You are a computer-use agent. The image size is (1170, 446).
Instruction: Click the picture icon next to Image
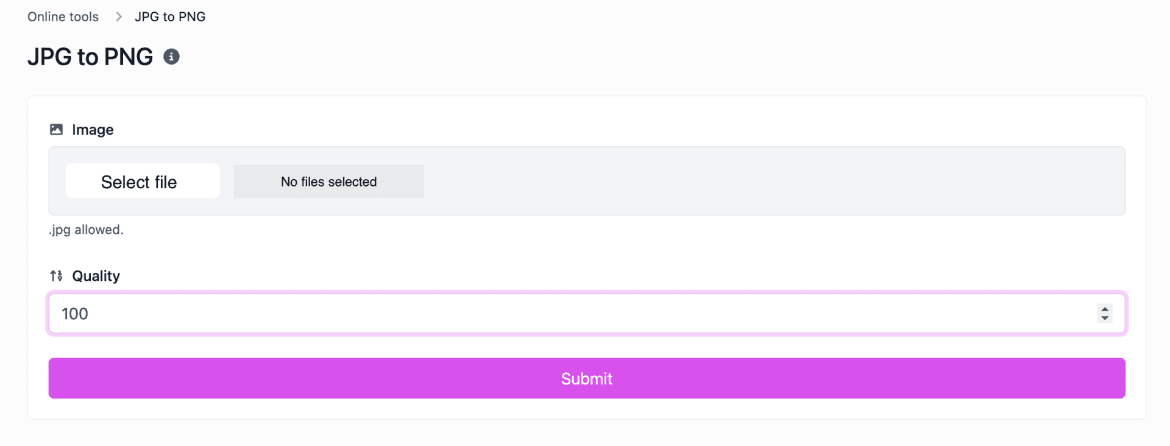57,129
